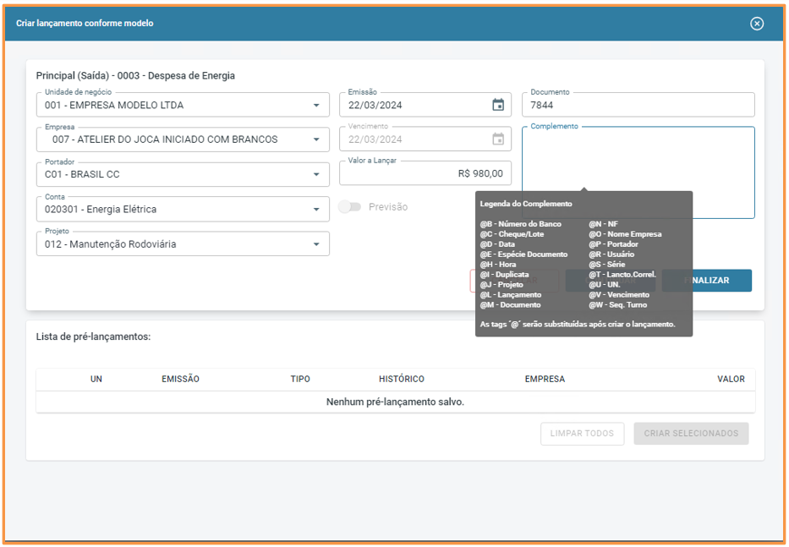Screen dimensions: 789x547
Task: Select '001 - EMPRESA MODELO LTDA' value
Action: click(114, 105)
